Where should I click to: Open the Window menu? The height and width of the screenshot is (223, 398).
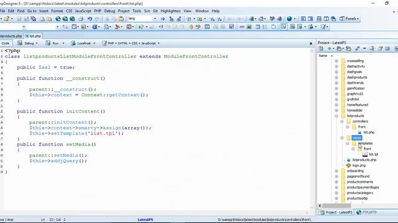coord(201,11)
